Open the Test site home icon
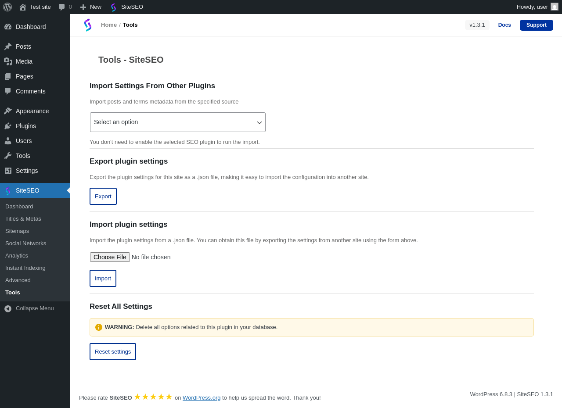This screenshot has height=408, width=562. pos(23,7)
